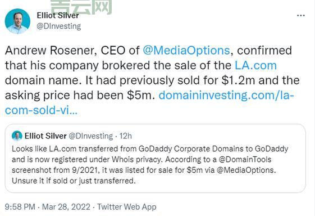Open the quoted tweet about GoDaddy transfer
This screenshot has height=216, width=315.
156,159
